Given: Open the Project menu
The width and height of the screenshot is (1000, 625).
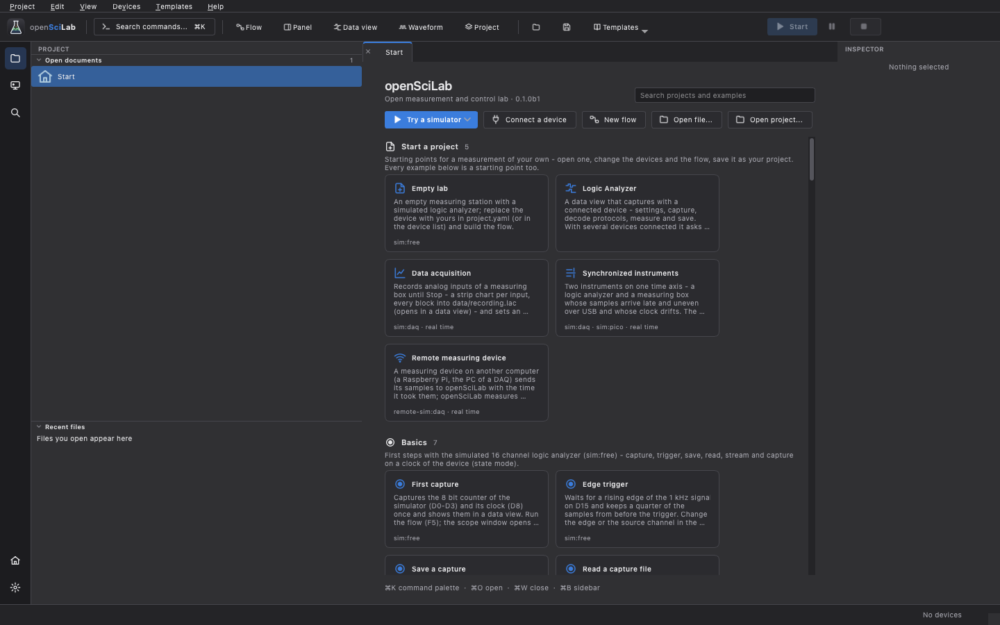Looking at the screenshot, I should point(22,6).
